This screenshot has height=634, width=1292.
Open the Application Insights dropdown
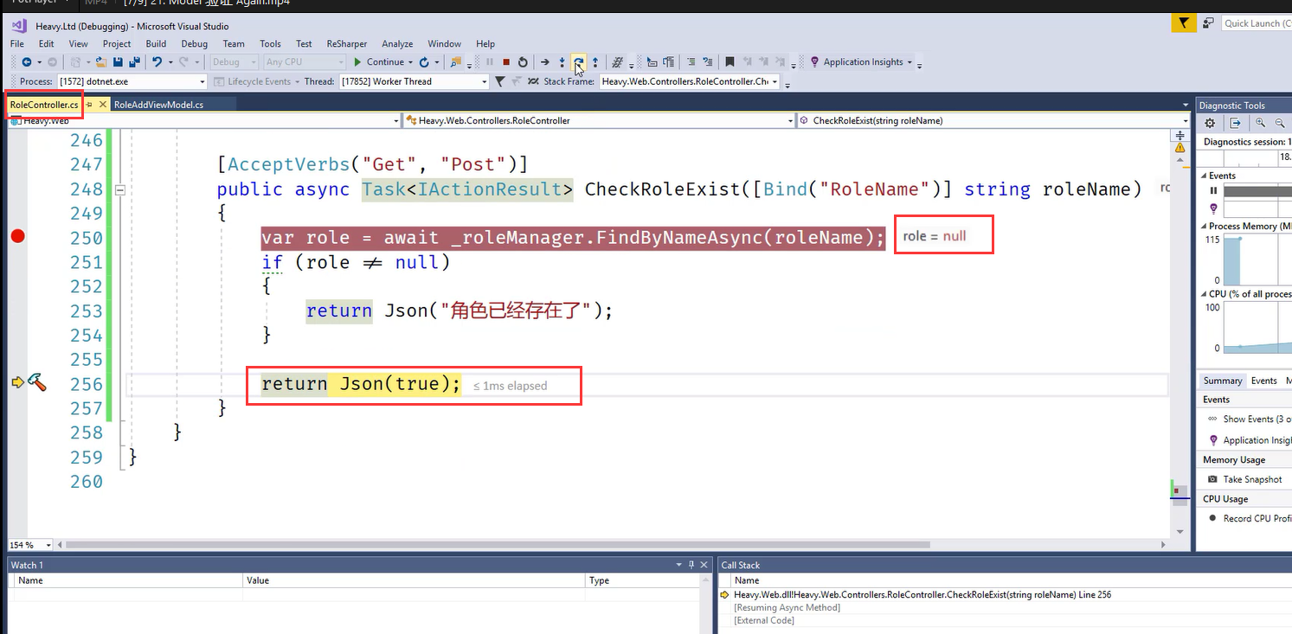(x=910, y=62)
